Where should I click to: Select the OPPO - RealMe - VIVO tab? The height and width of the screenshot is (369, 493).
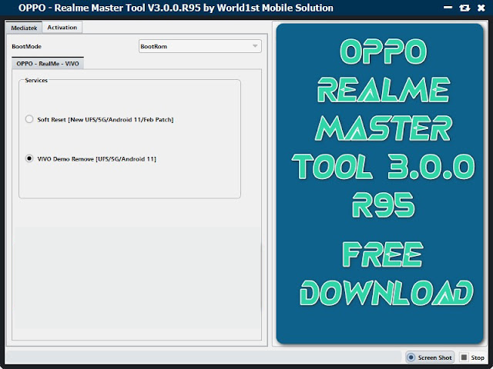click(48, 63)
